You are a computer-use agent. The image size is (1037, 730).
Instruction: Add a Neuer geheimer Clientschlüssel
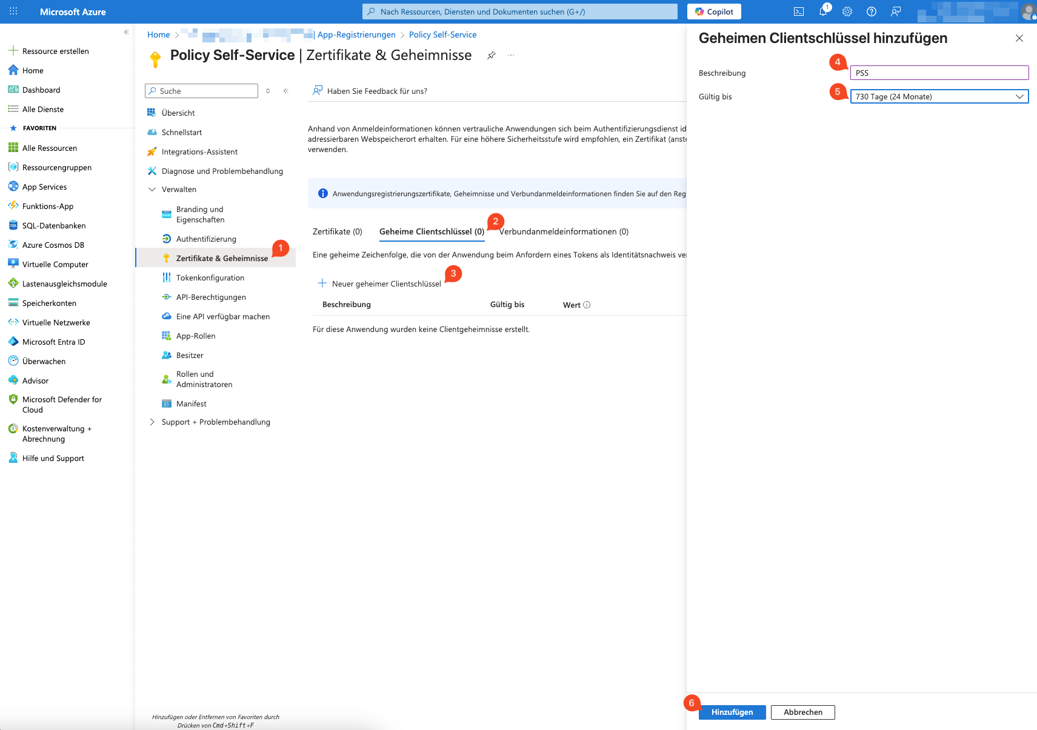[x=380, y=284]
